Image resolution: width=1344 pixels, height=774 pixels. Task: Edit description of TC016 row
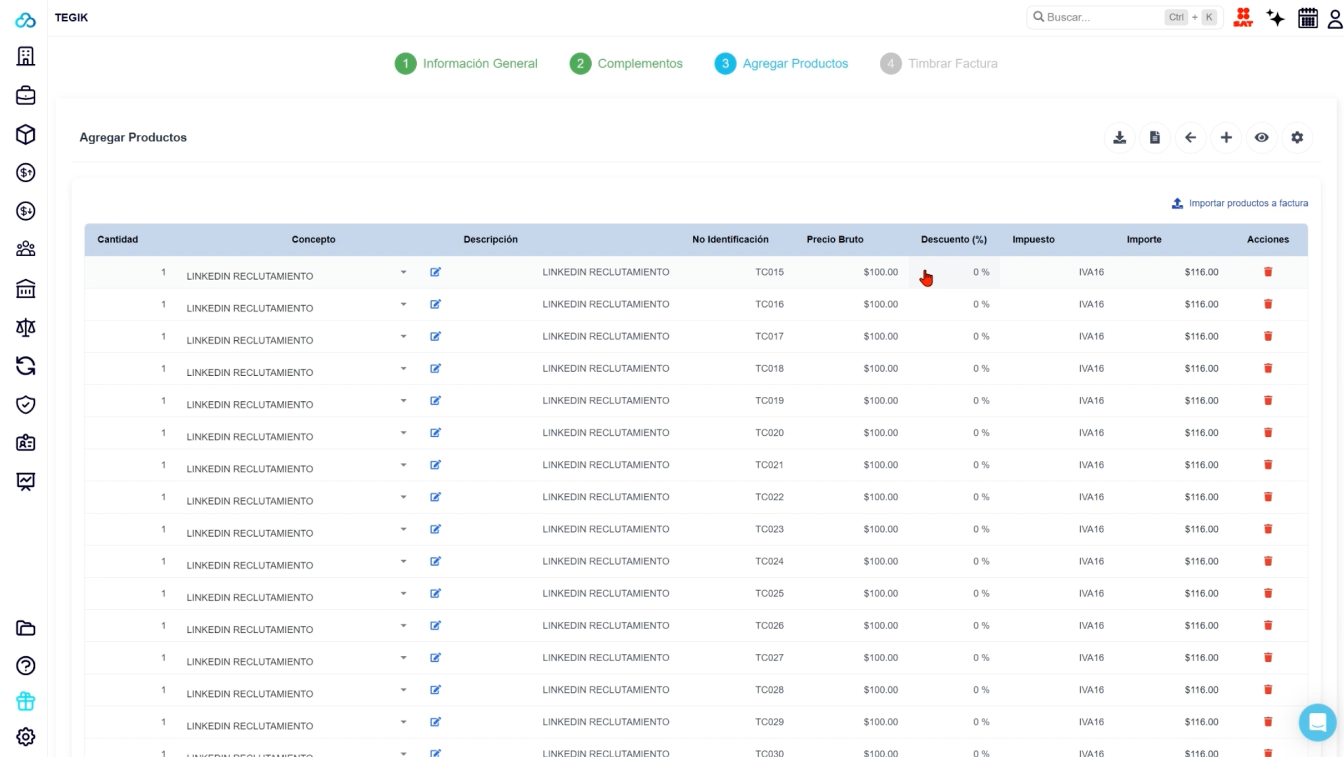[x=435, y=304]
